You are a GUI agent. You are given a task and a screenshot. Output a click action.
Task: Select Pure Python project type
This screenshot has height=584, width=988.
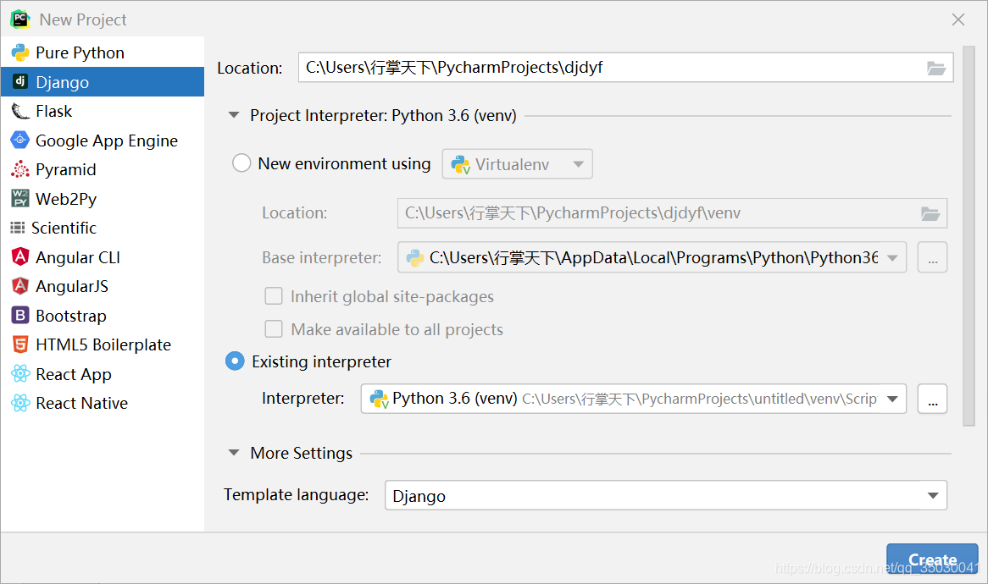click(80, 52)
